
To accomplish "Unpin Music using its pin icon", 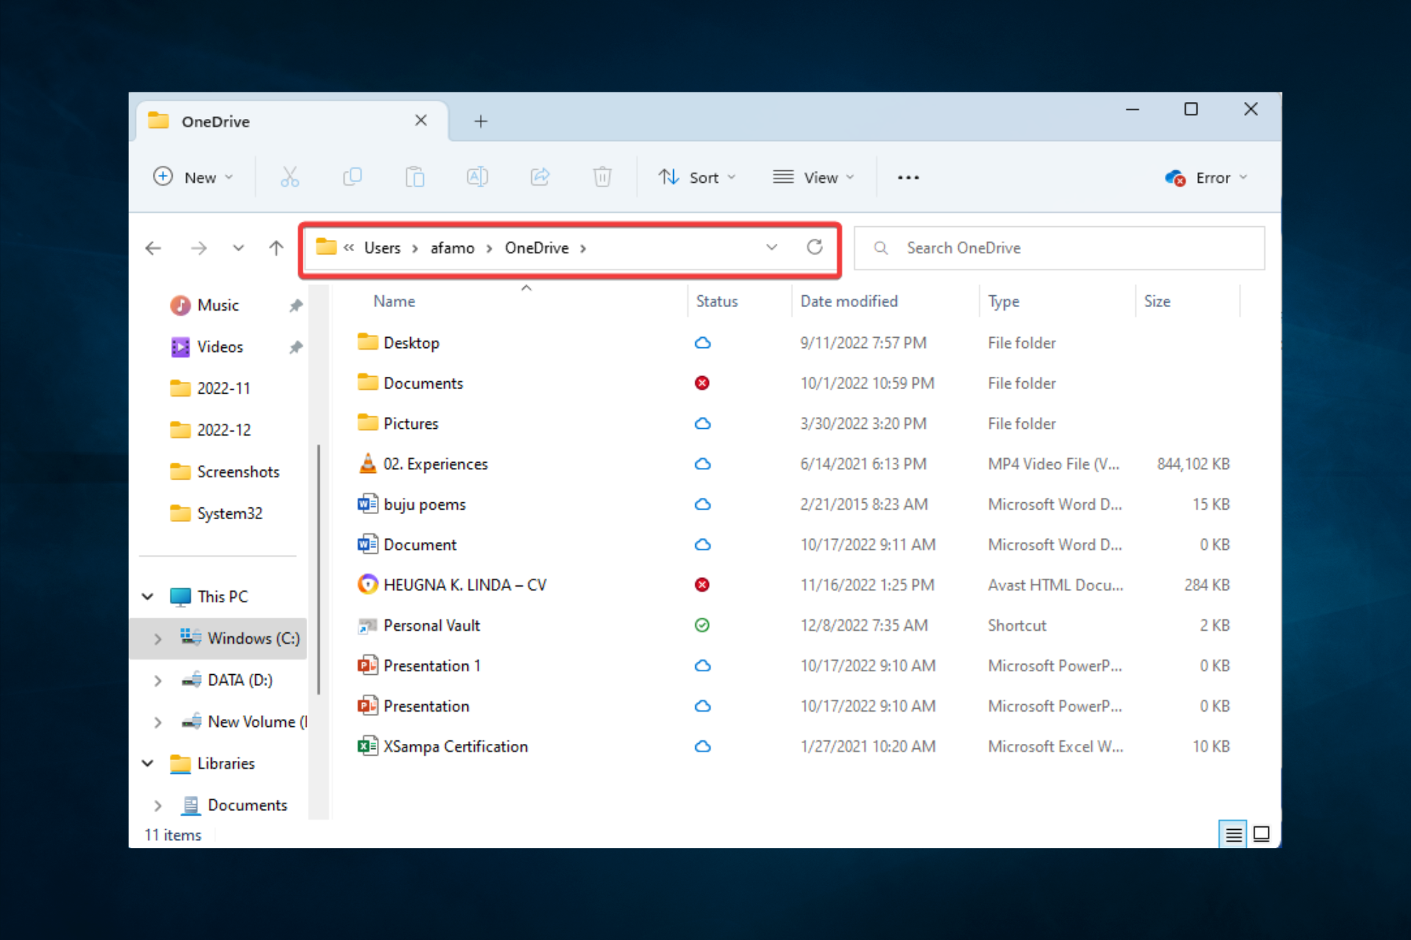I will (295, 305).
